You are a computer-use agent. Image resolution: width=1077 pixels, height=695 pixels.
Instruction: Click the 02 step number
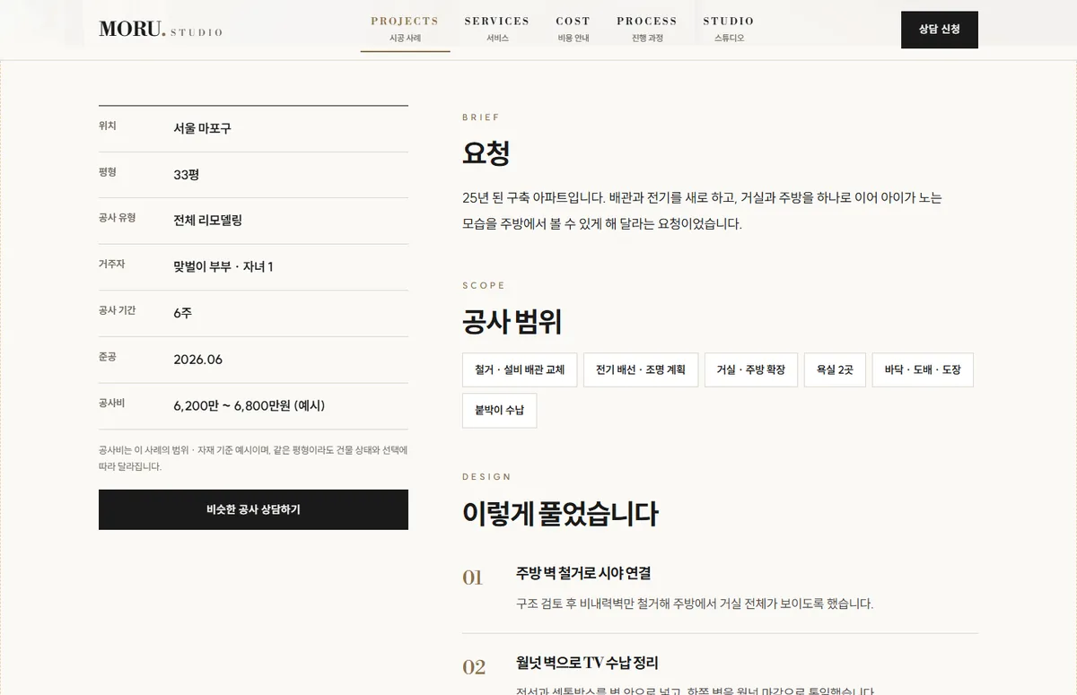474,667
